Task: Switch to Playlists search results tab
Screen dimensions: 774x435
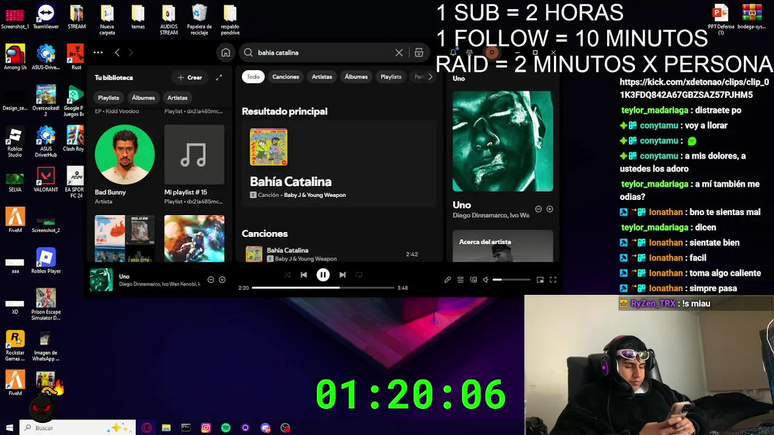Action: coord(391,77)
